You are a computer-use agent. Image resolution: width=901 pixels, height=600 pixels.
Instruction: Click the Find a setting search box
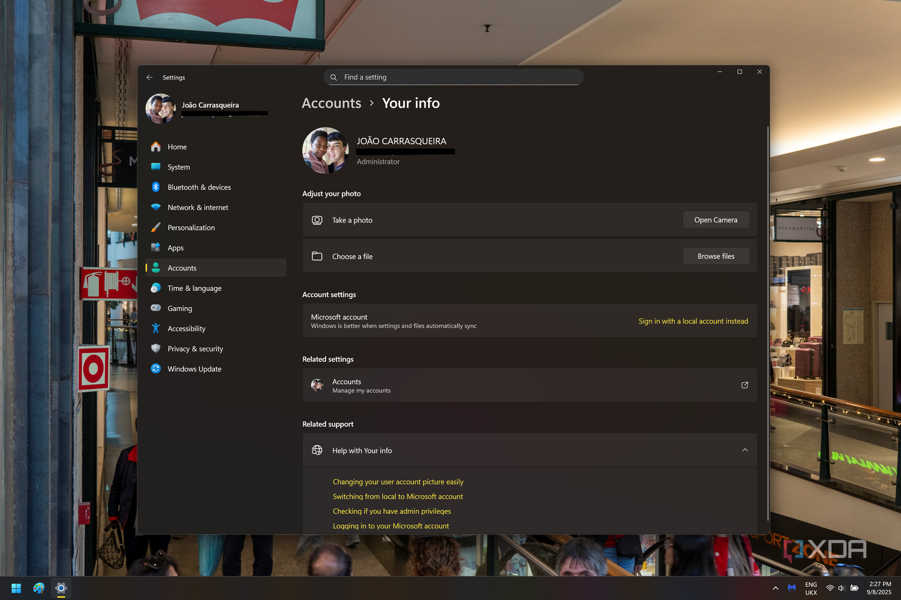coord(454,77)
